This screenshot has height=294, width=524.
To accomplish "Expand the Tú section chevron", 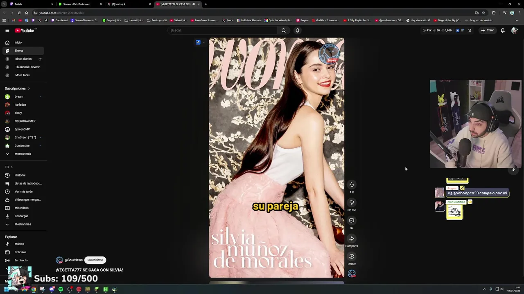I will coord(12,167).
